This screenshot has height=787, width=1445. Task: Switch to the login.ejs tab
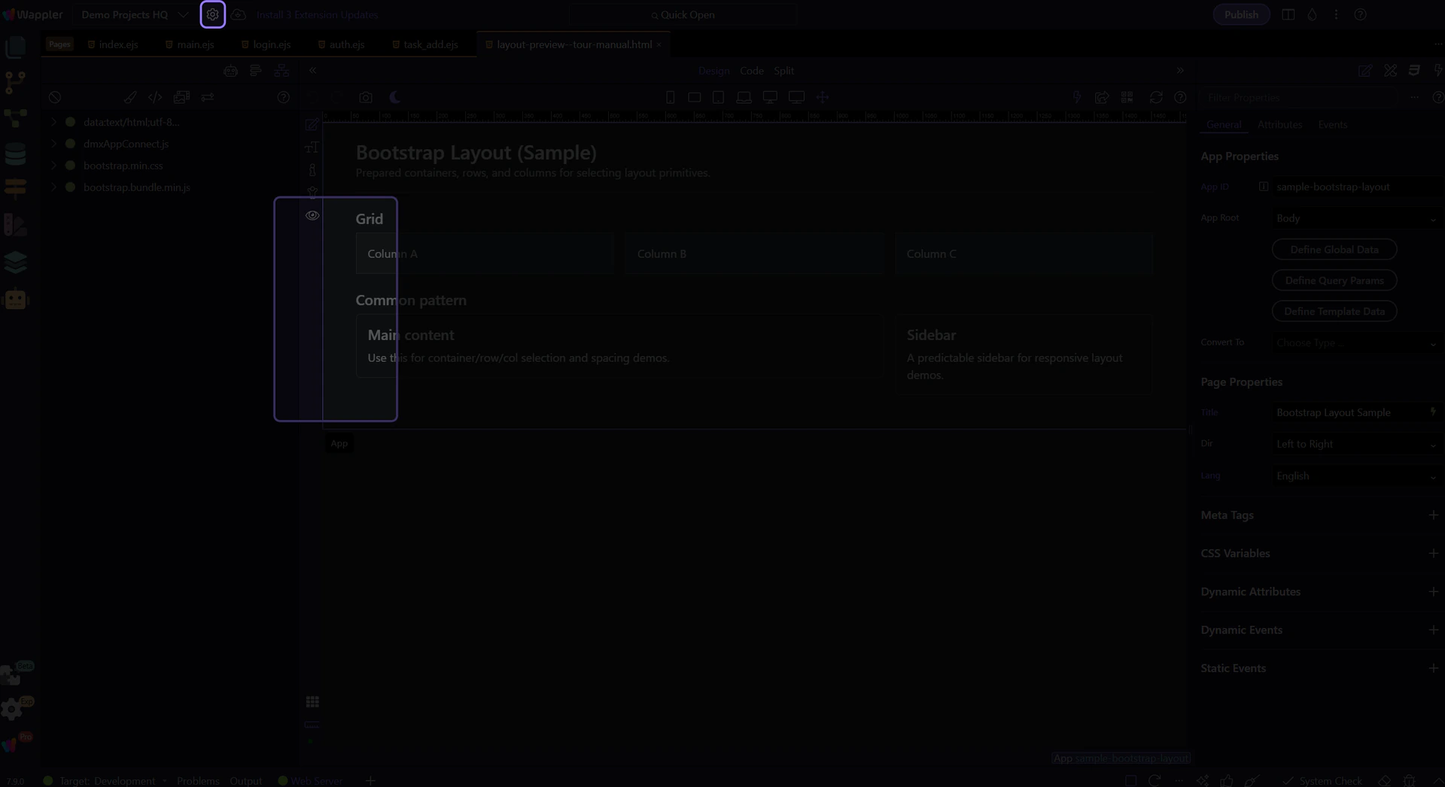(x=271, y=44)
